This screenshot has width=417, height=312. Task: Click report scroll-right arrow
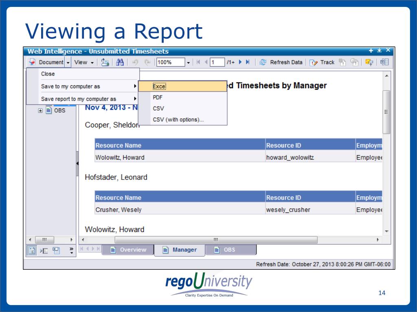[377, 240]
